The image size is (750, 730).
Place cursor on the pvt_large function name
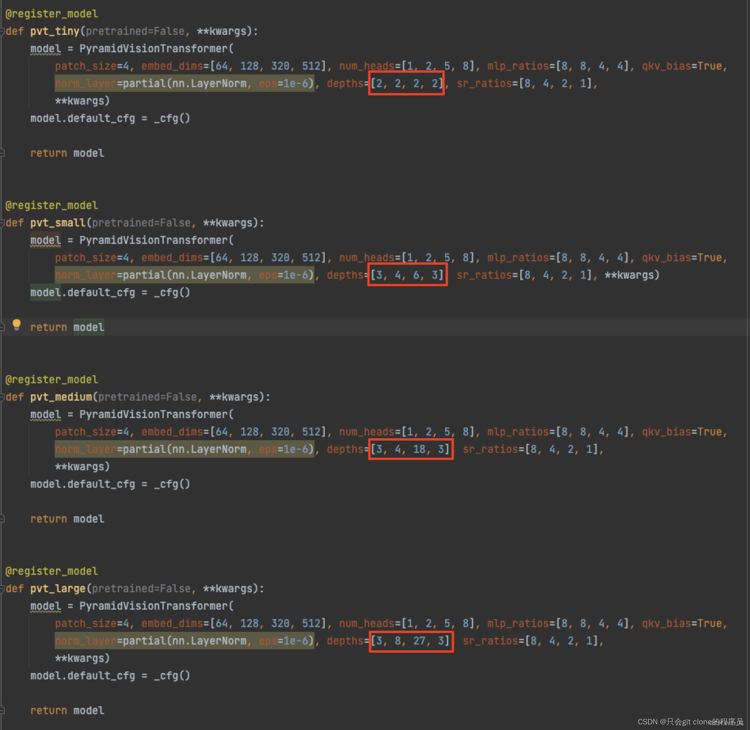(x=58, y=589)
